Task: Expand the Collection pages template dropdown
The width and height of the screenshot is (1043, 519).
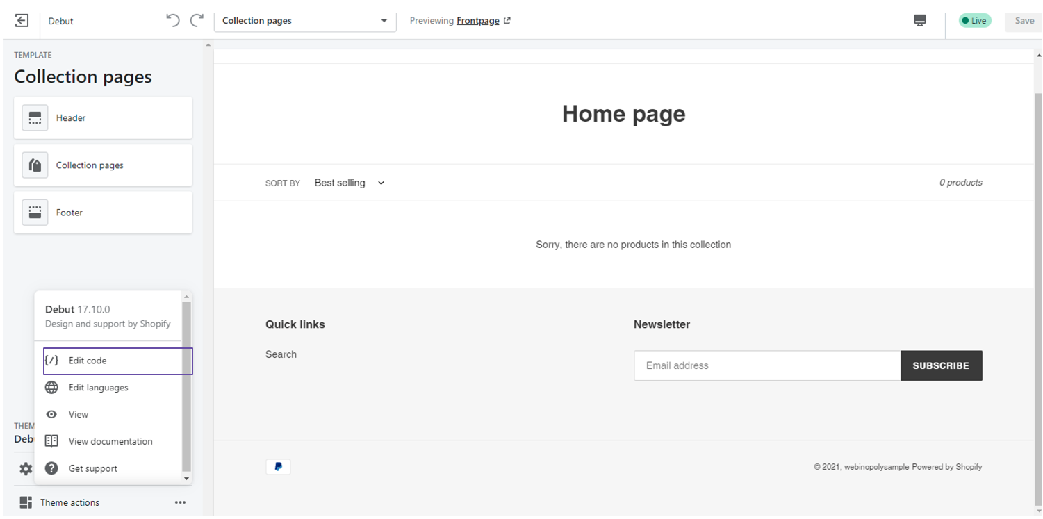Action: pyautogui.click(x=304, y=21)
